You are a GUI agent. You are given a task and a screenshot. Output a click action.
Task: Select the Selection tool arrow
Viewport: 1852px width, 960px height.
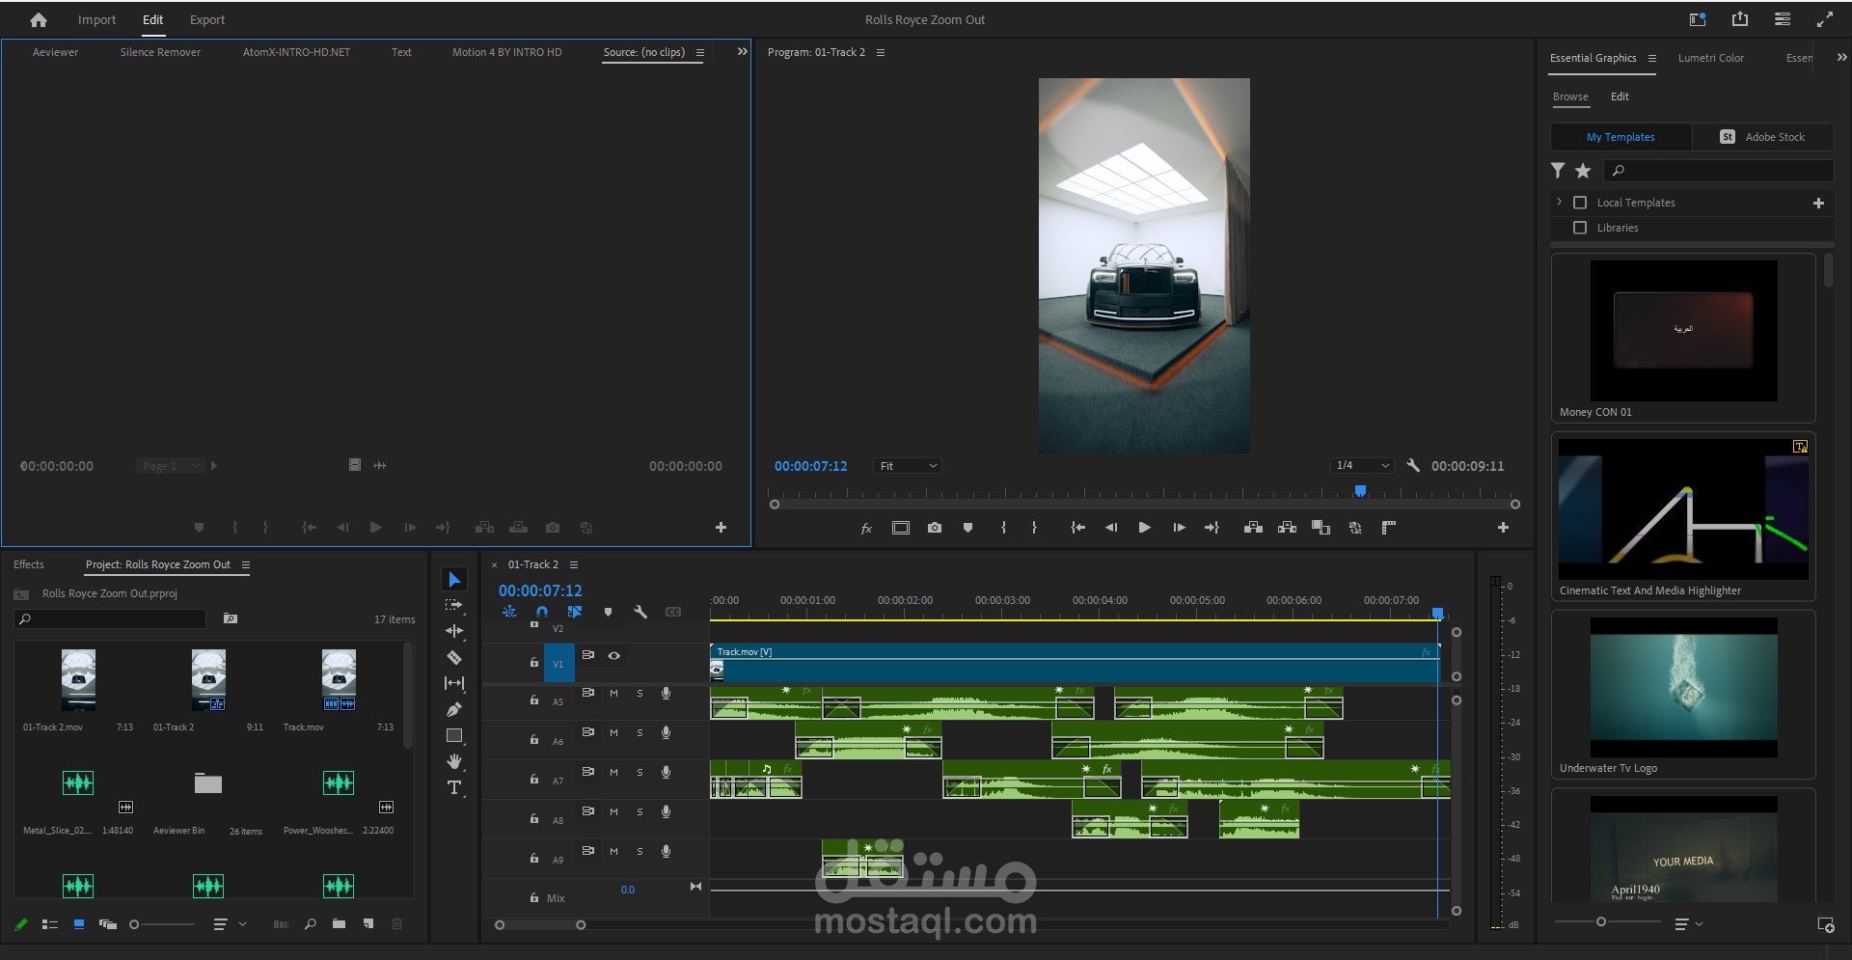(454, 579)
